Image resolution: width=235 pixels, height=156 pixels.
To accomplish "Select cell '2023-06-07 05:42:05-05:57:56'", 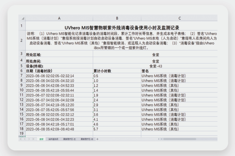I will [59, 109].
